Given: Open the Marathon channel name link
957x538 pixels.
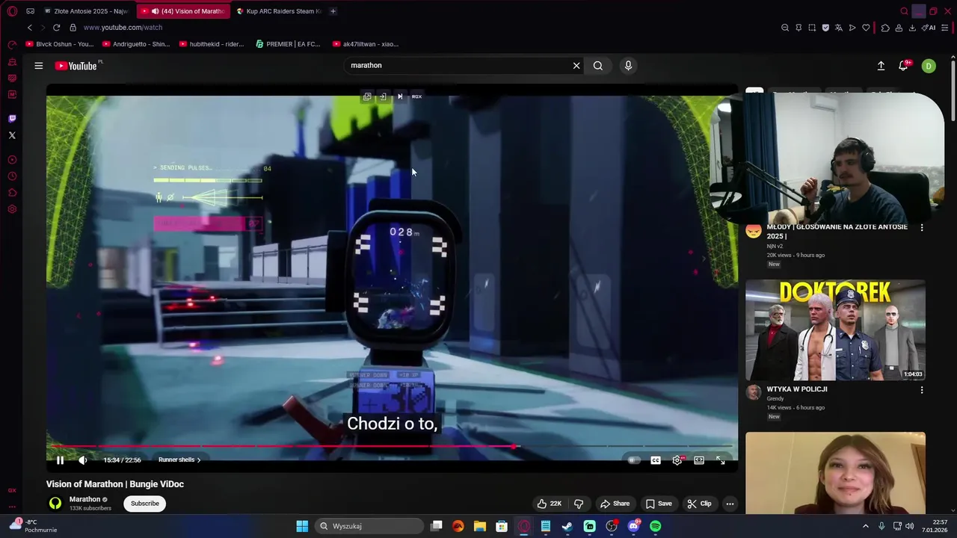Looking at the screenshot, I should [84, 499].
